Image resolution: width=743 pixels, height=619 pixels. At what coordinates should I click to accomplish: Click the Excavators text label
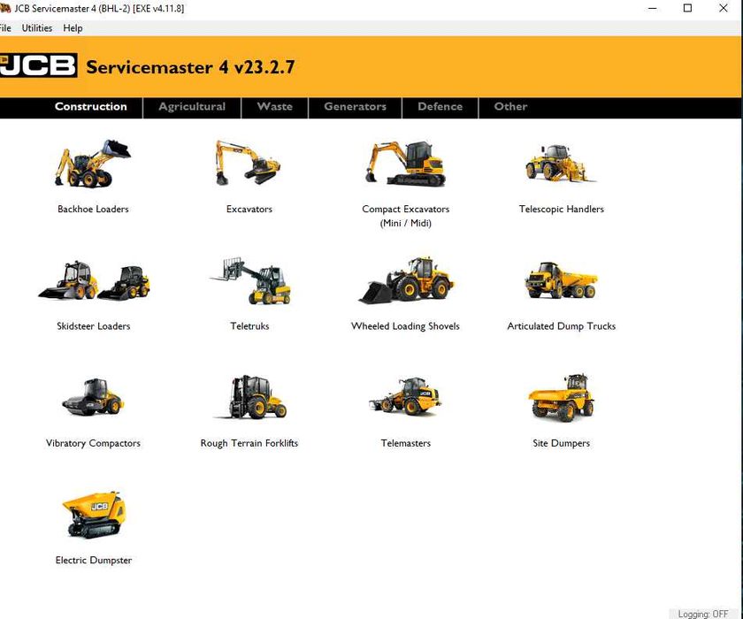click(249, 209)
